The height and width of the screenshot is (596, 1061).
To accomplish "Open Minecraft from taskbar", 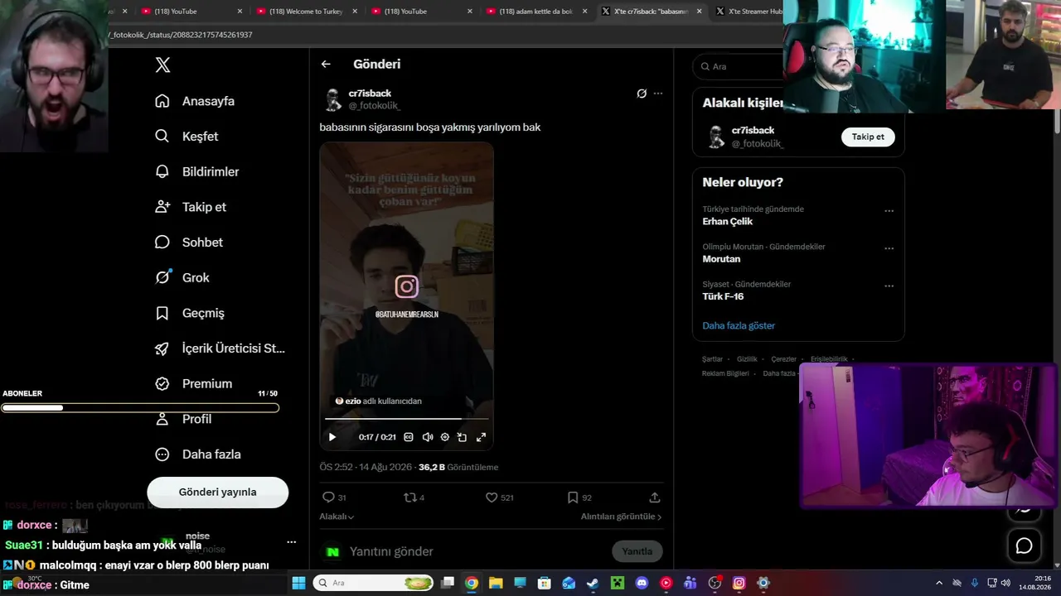I will click(617, 583).
